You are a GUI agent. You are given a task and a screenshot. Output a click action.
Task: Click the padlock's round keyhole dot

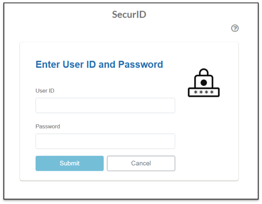tap(204, 82)
